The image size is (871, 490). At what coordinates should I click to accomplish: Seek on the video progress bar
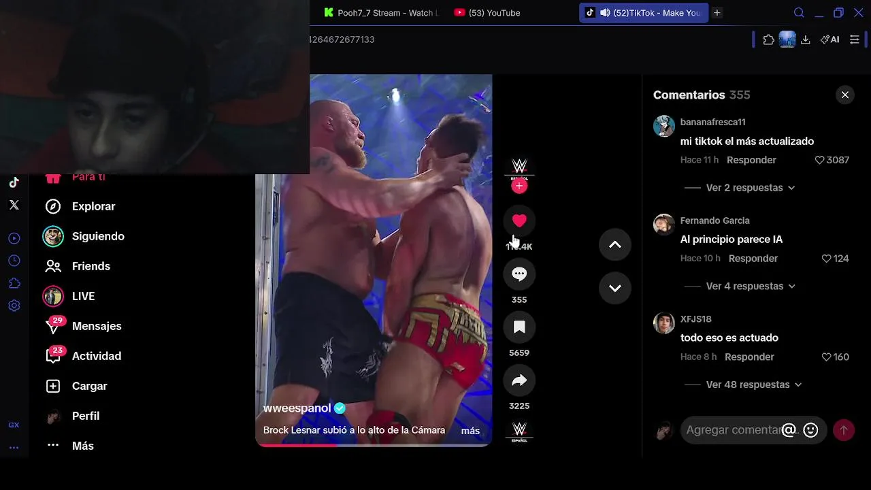point(374,445)
